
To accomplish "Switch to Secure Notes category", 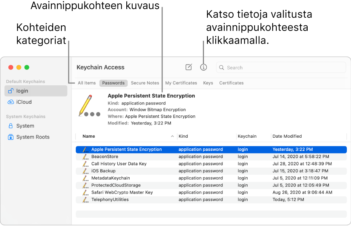I will click(145, 83).
